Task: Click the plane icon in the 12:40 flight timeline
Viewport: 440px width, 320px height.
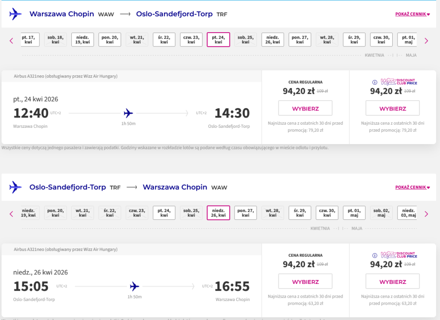Action: point(128,113)
